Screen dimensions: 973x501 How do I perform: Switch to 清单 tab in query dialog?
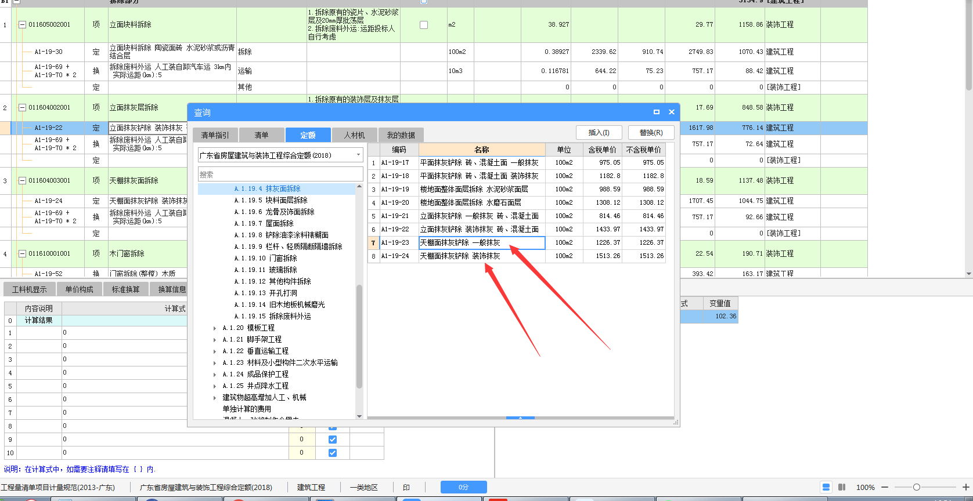point(261,135)
